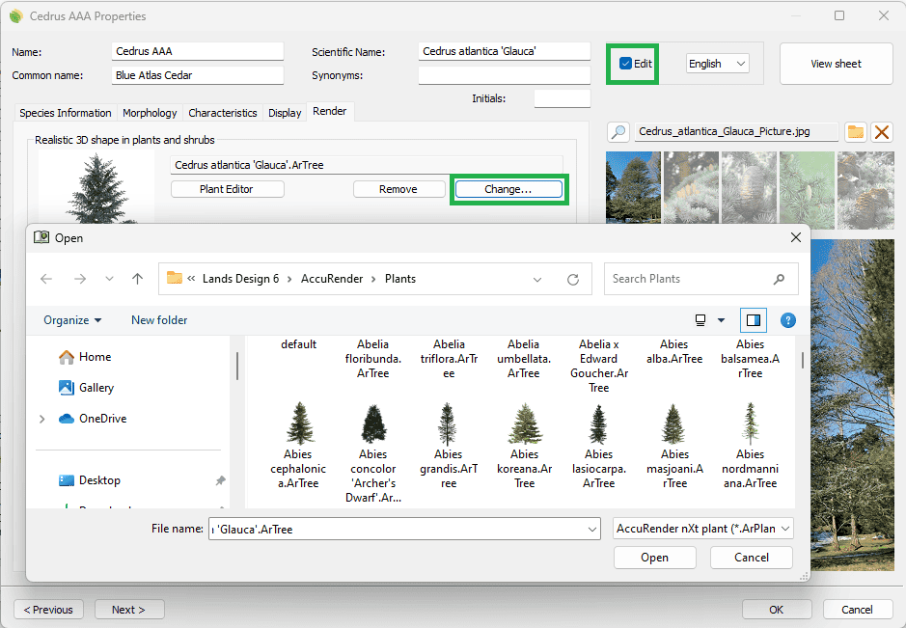Switch to the Characteristics tab
Image resolution: width=906 pixels, height=628 pixels.
[x=223, y=113]
